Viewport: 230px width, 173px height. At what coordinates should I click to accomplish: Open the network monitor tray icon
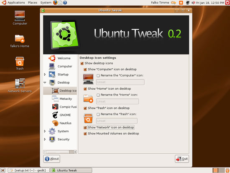(x=187, y=3)
